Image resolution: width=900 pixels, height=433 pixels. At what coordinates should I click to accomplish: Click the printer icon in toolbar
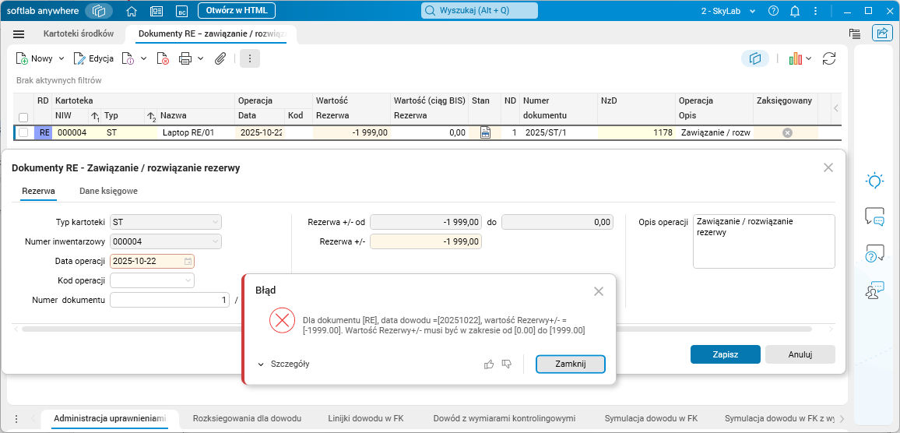coord(185,58)
